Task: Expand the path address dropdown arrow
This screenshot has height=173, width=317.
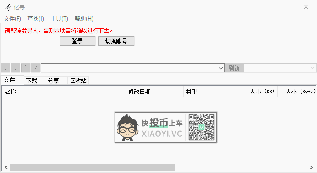Action: [221, 68]
